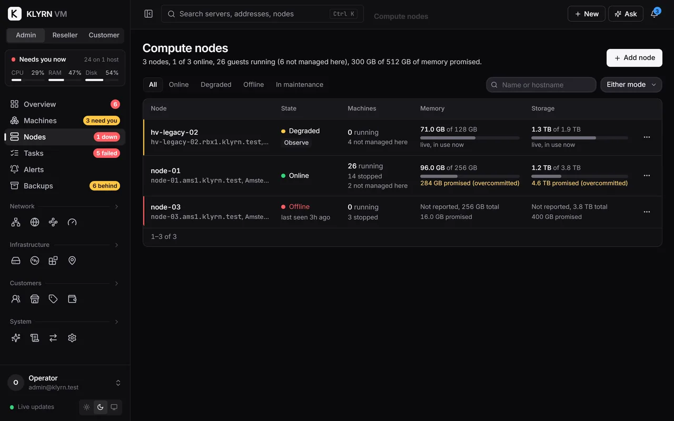The image size is (674, 421).
Task: Open the more actions menu for hv-legacy-02
Action: click(647, 137)
